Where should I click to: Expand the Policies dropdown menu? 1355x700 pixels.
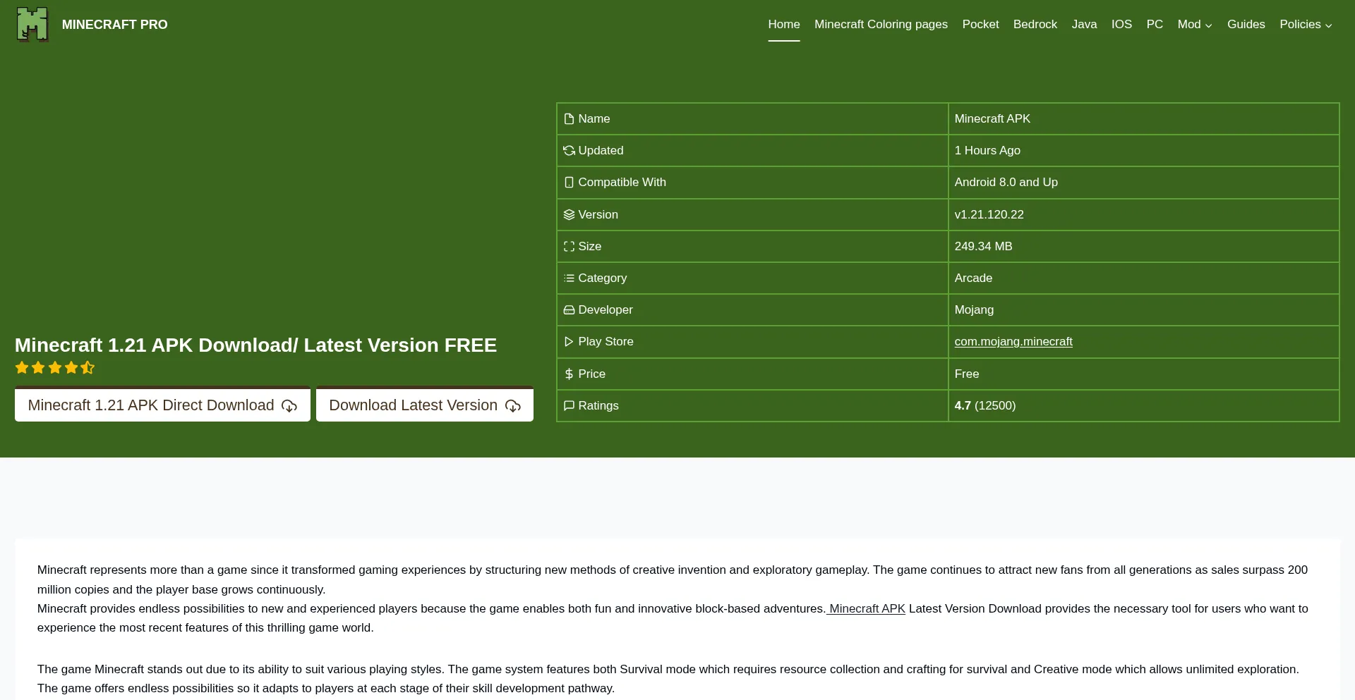pos(1305,25)
